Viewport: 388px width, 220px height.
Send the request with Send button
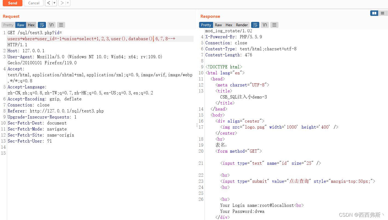pyautogui.click(x=13, y=3)
